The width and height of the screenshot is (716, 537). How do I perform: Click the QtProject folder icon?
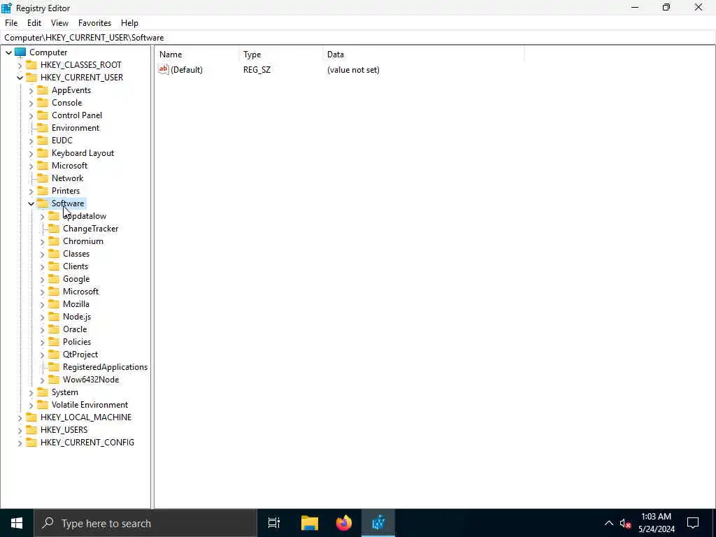[x=54, y=355]
